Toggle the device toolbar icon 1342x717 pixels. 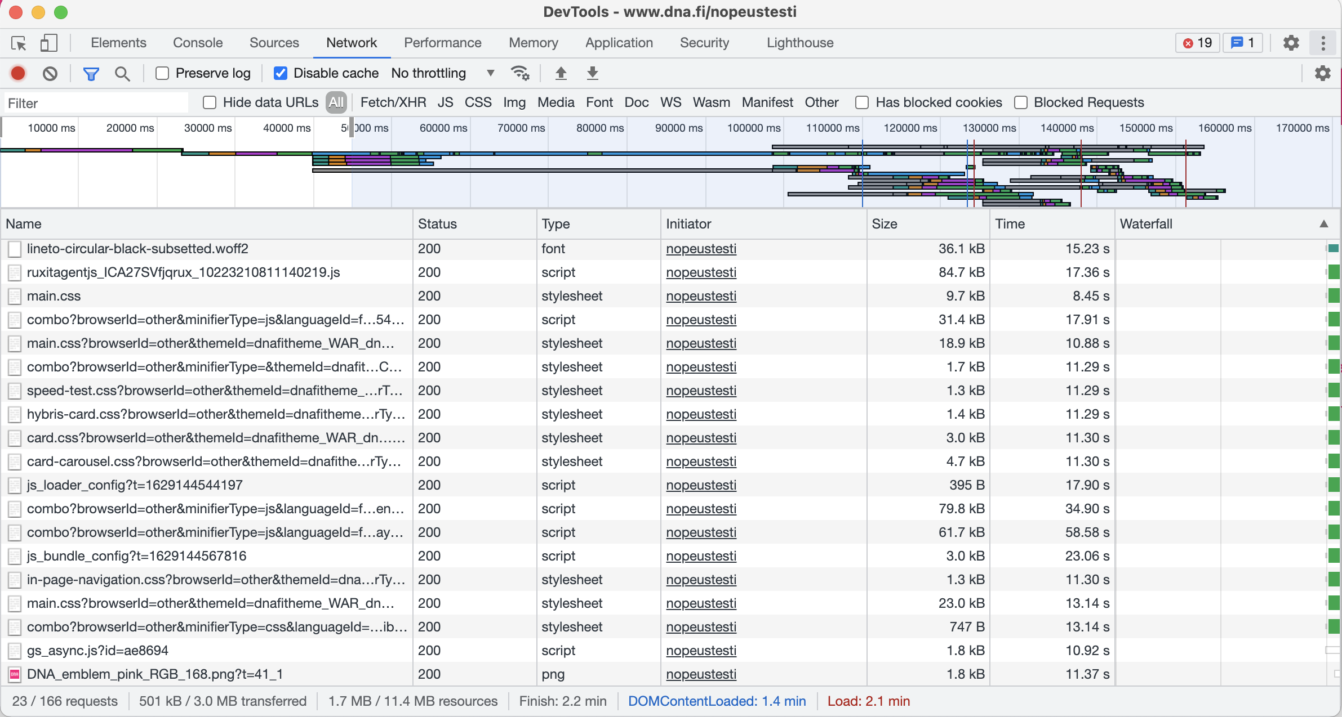(48, 43)
